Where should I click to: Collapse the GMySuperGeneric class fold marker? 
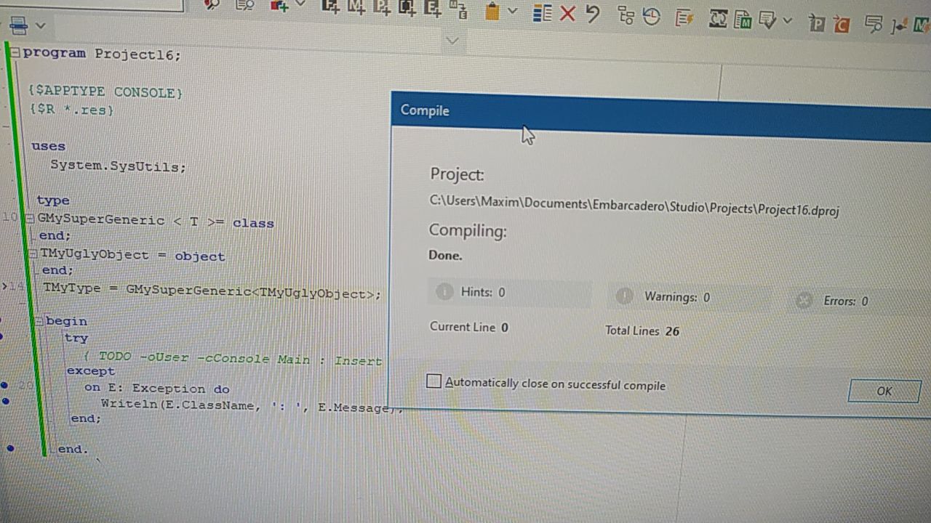pyautogui.click(x=30, y=219)
